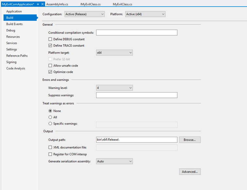Viewport: 247px width, 190px height.
Task: Expand the Configuration dropdown
Action: 85,14
